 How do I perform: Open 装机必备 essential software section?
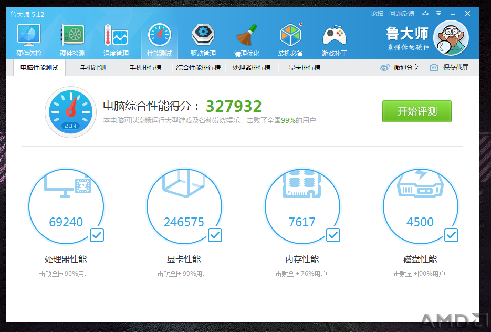pyautogui.click(x=290, y=40)
